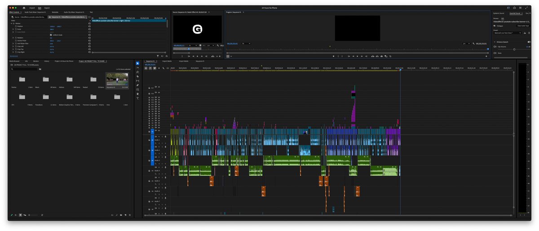Screen dimensions: 539x231
Task: Create New Bin in Project panel
Action: [121, 215]
